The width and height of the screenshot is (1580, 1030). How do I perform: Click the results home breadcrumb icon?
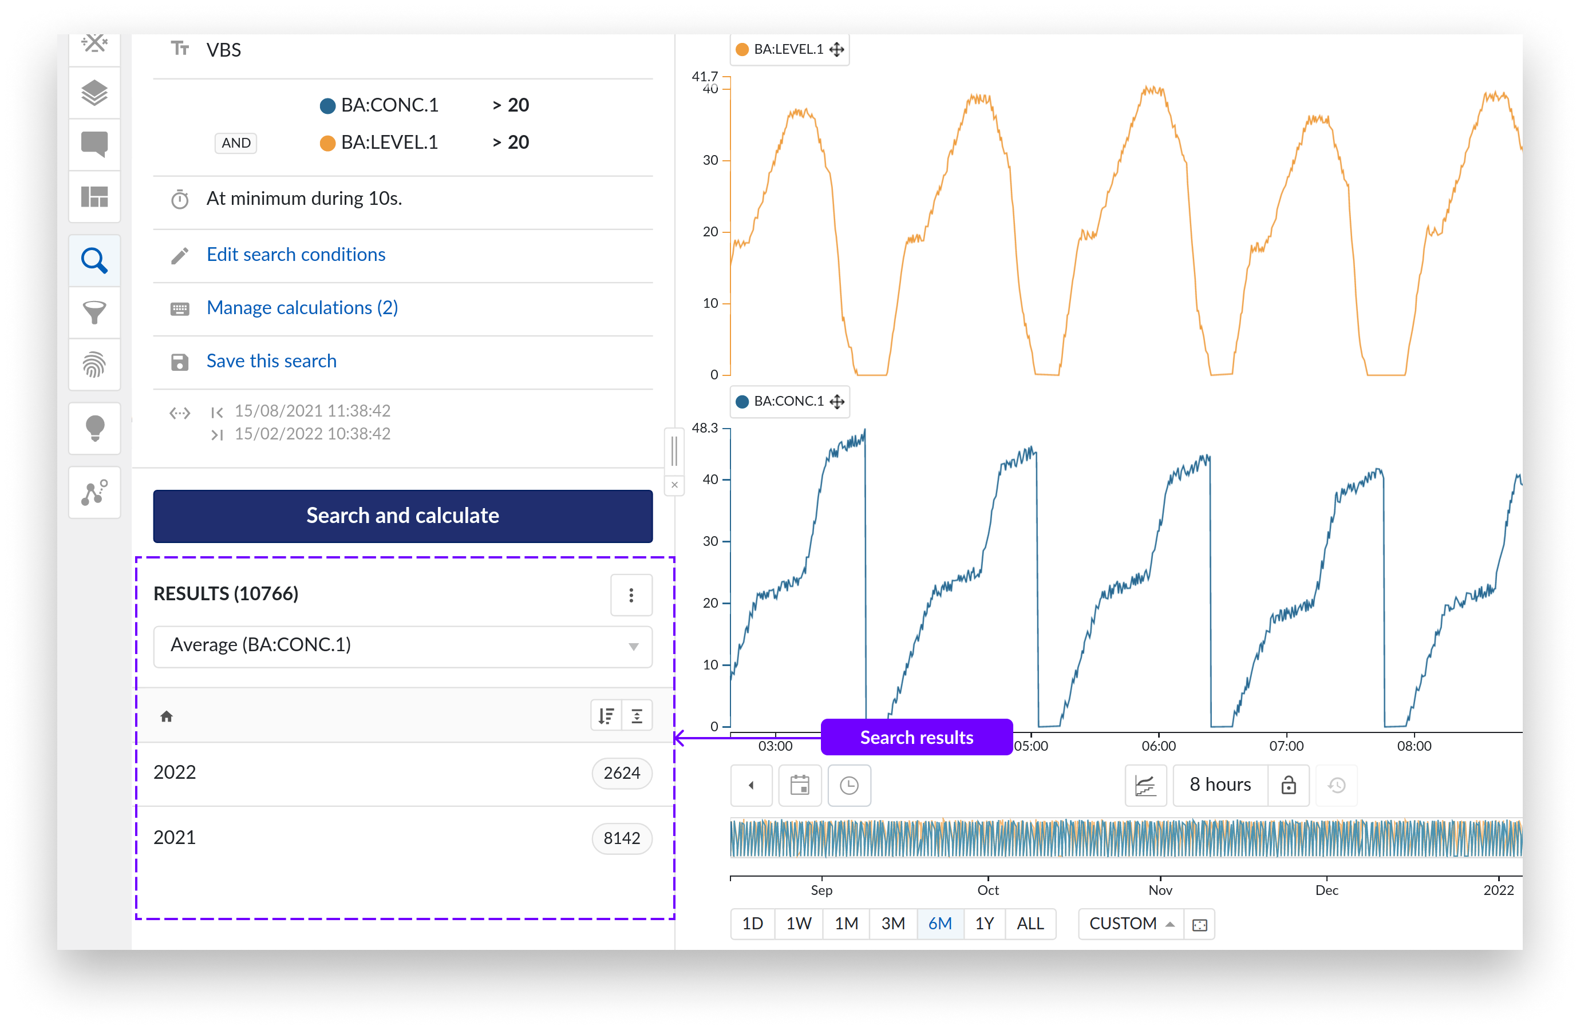tap(167, 716)
